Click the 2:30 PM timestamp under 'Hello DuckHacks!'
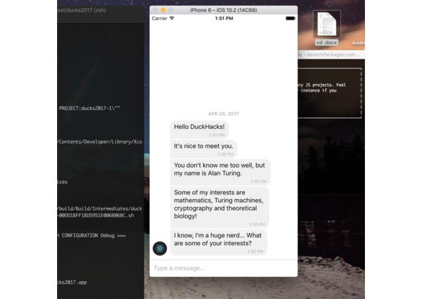Viewport: 422px width, 299px height. tap(217, 135)
